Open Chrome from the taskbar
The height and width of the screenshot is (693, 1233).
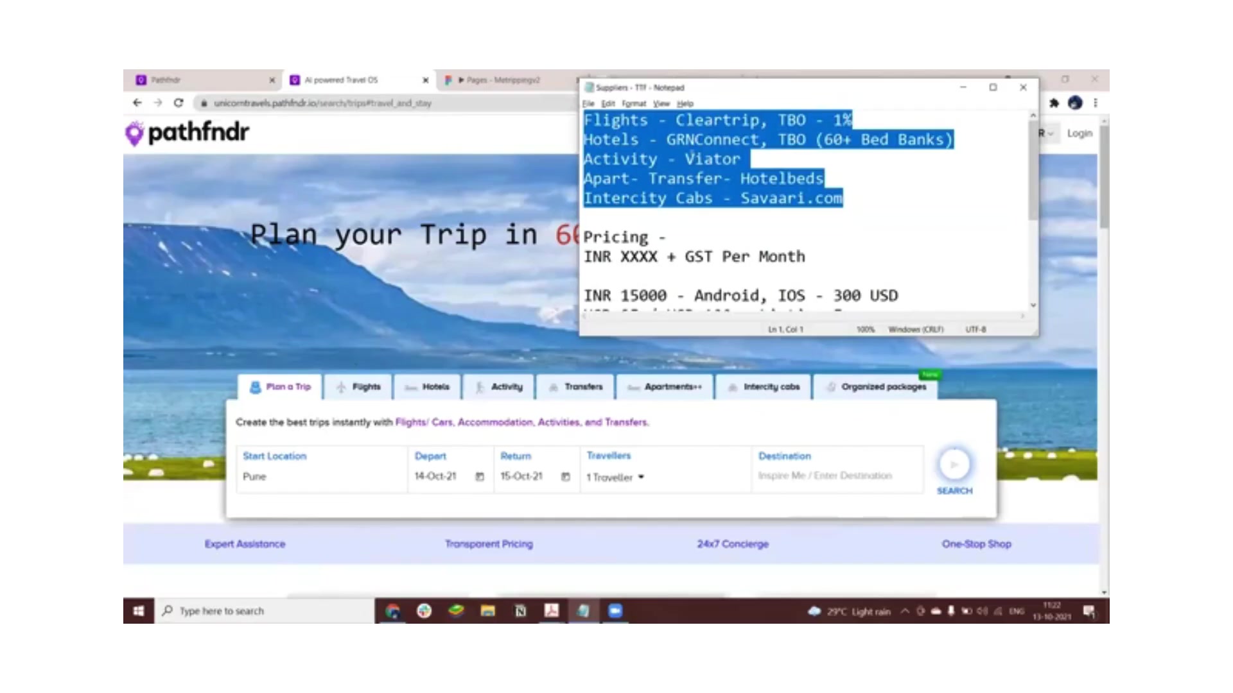(x=392, y=611)
